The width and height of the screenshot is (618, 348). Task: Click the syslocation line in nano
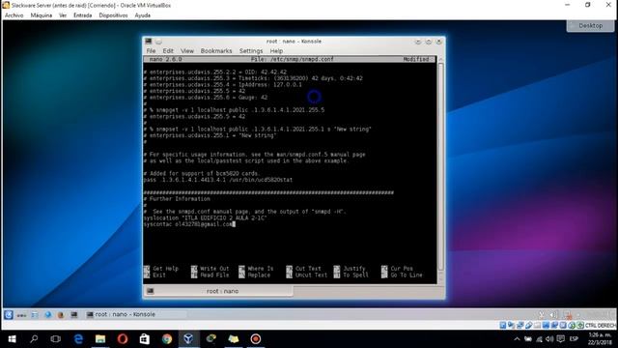click(x=206, y=217)
